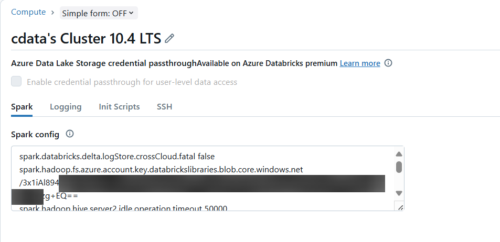Viewport: 500px width, 242px height.
Task: Switch to the Logging tab
Action: pos(66,107)
